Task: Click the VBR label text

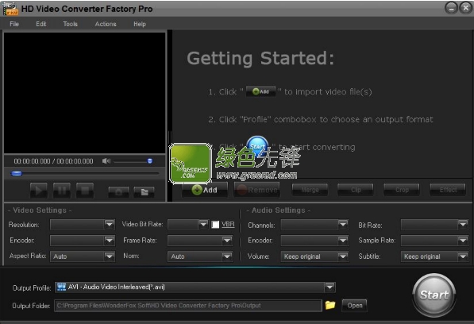Action: click(x=228, y=224)
